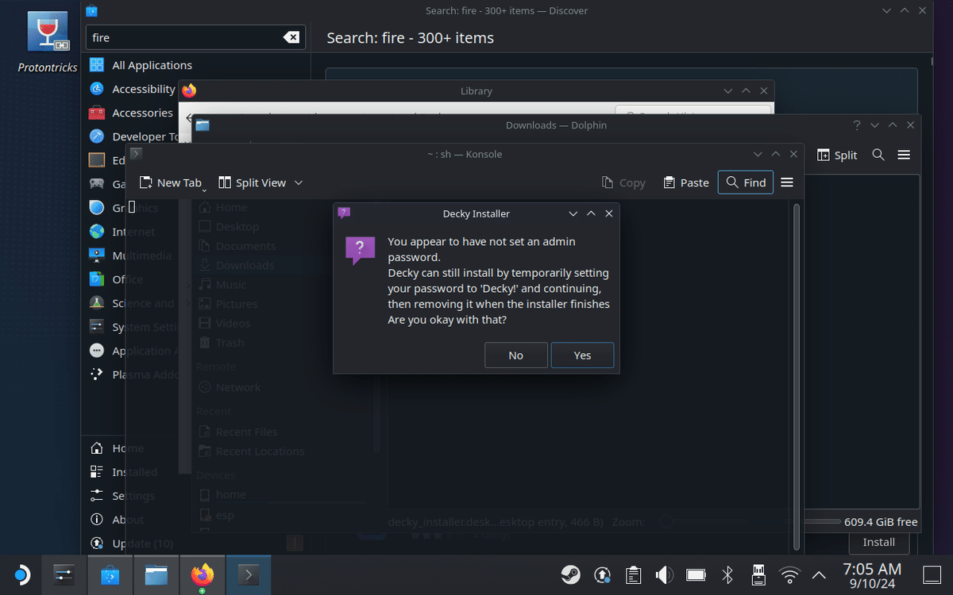Viewport: 953px width, 595px height.
Task: Click the Games controller icon in Discover
Action: pos(97,184)
